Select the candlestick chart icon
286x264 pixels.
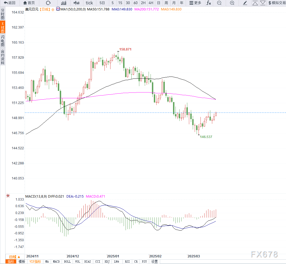[77, 3]
